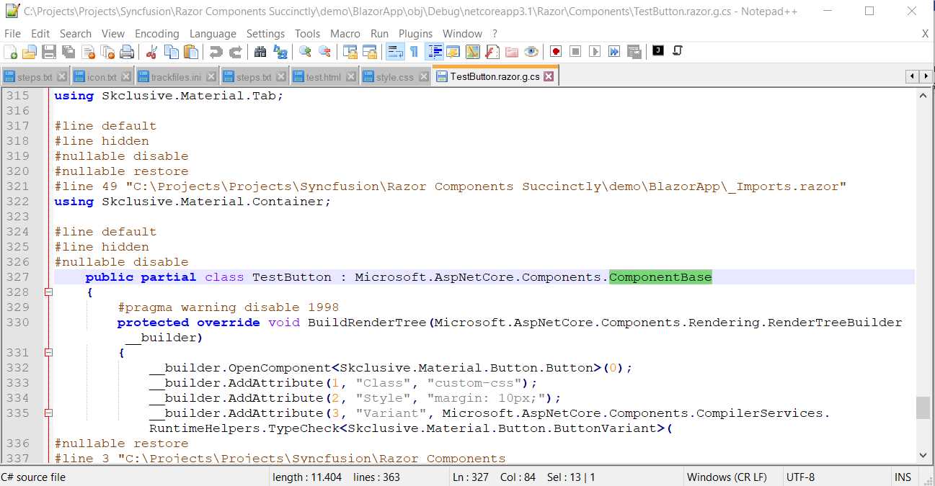Click the macro Playback icon
This screenshot has height=486, width=935.
click(595, 51)
